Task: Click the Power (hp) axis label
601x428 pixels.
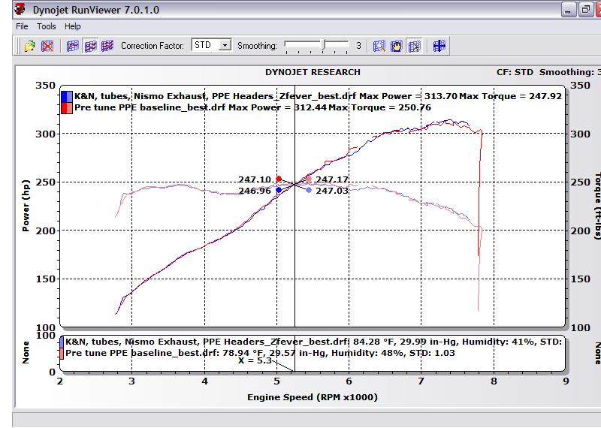Action: tap(26, 206)
